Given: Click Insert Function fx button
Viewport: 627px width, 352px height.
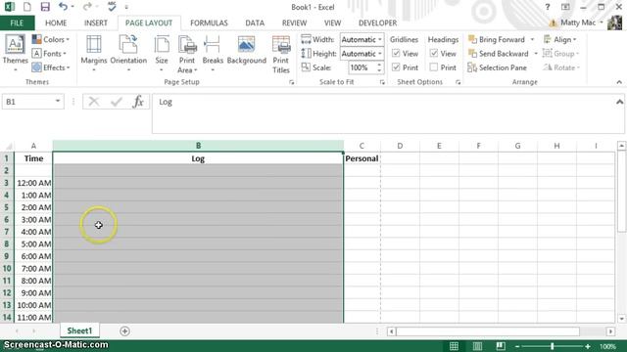Looking at the screenshot, I should coord(138,102).
